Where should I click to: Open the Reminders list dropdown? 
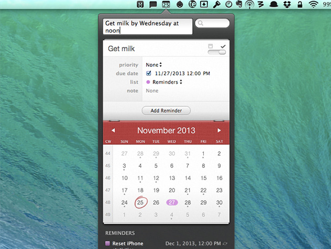pos(167,82)
